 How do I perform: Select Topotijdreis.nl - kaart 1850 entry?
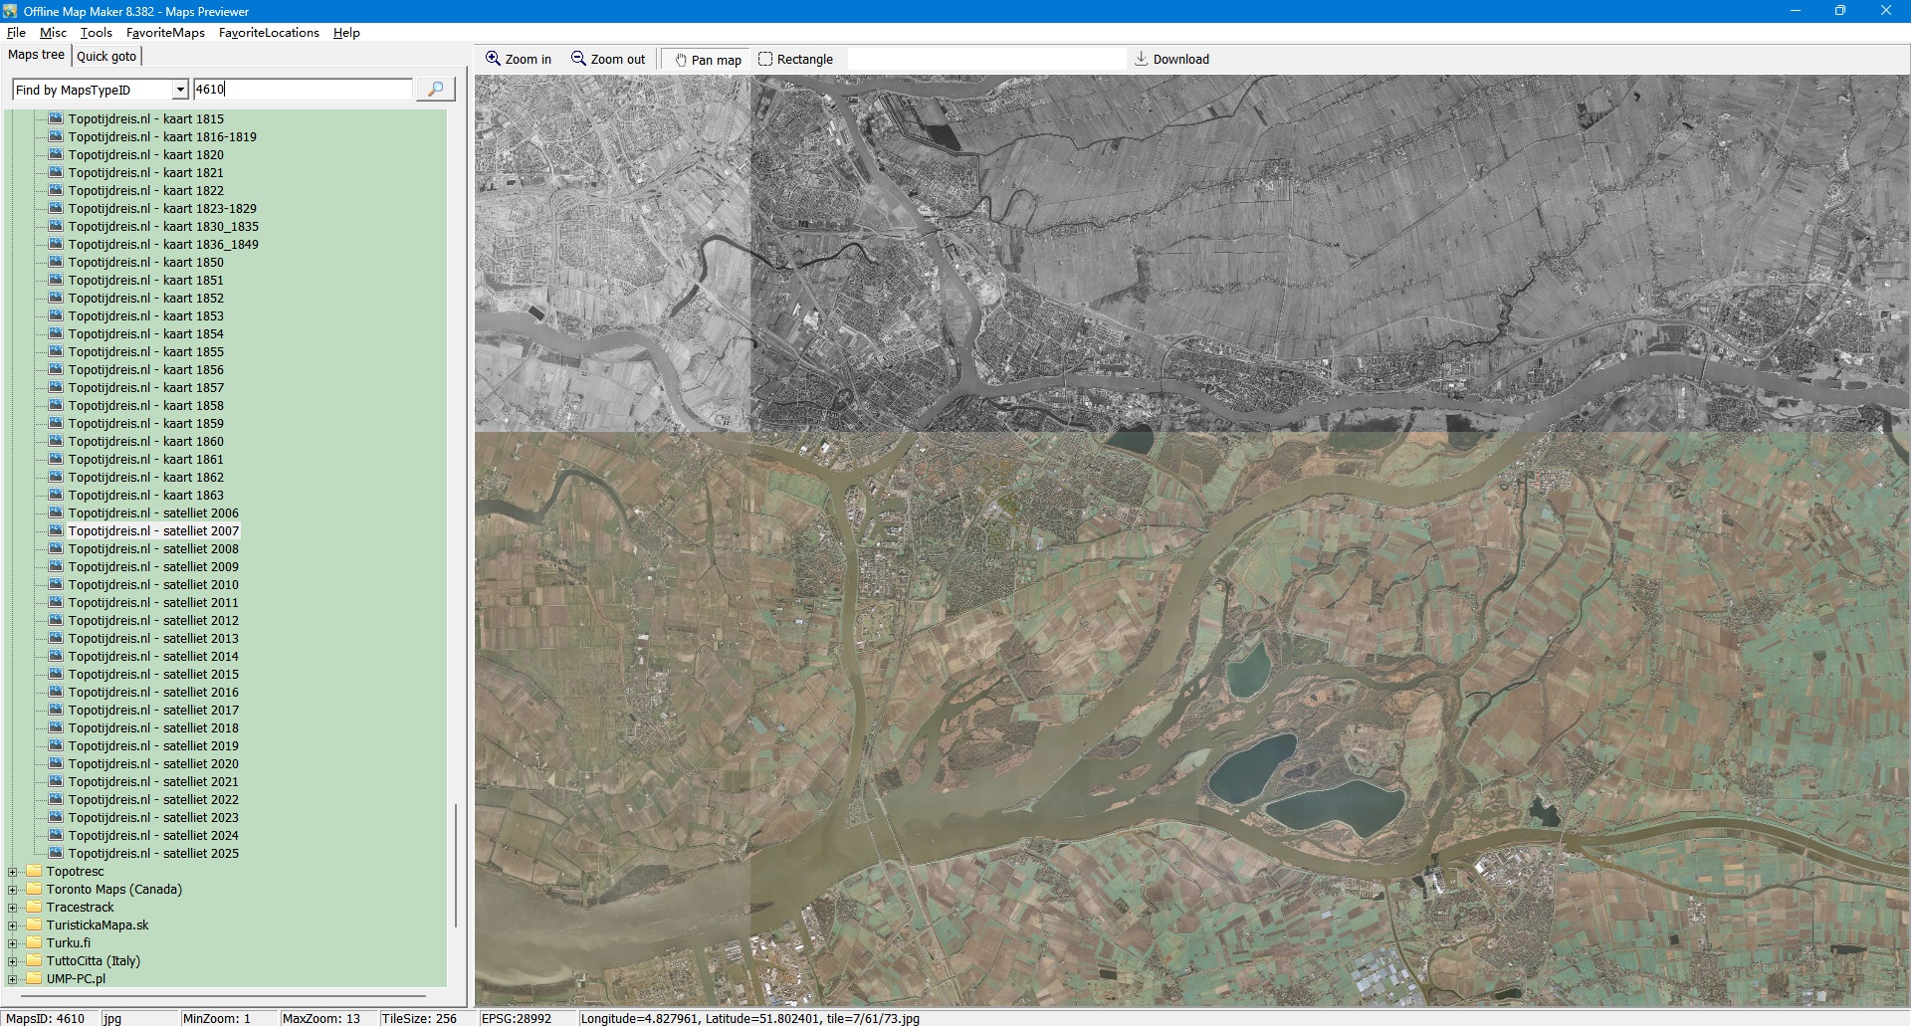(x=145, y=263)
